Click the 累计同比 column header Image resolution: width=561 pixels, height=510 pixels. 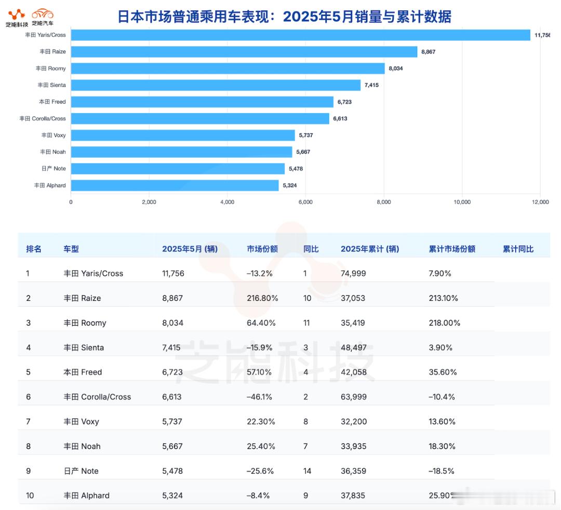518,249
